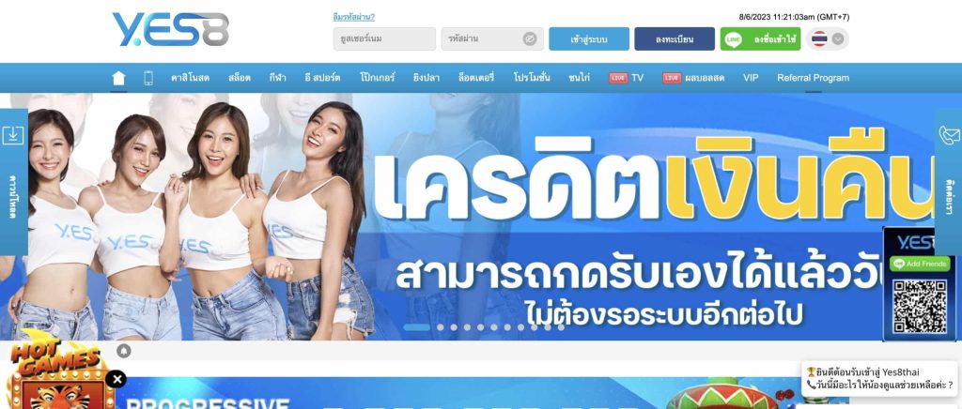Viewport: 962px width, 409px height.
Task: Open the Live TV menu item
Action: coord(627,78)
